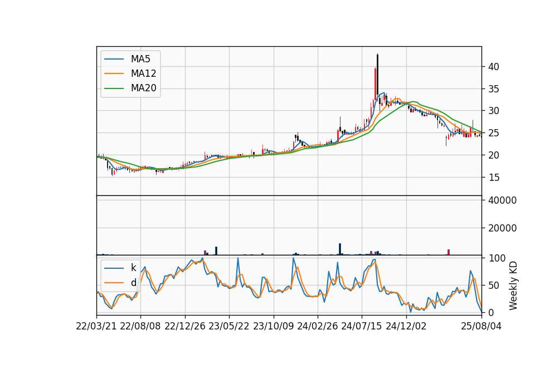Click the 22/12/26 date tick label
535x384 pixels.
click(x=185, y=326)
